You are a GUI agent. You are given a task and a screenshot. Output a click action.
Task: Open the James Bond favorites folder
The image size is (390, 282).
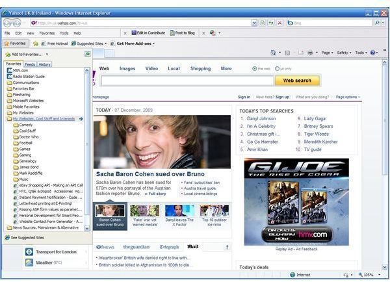tap(26, 167)
